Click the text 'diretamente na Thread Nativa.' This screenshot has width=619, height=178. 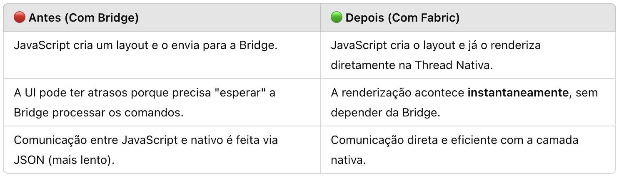[412, 67]
